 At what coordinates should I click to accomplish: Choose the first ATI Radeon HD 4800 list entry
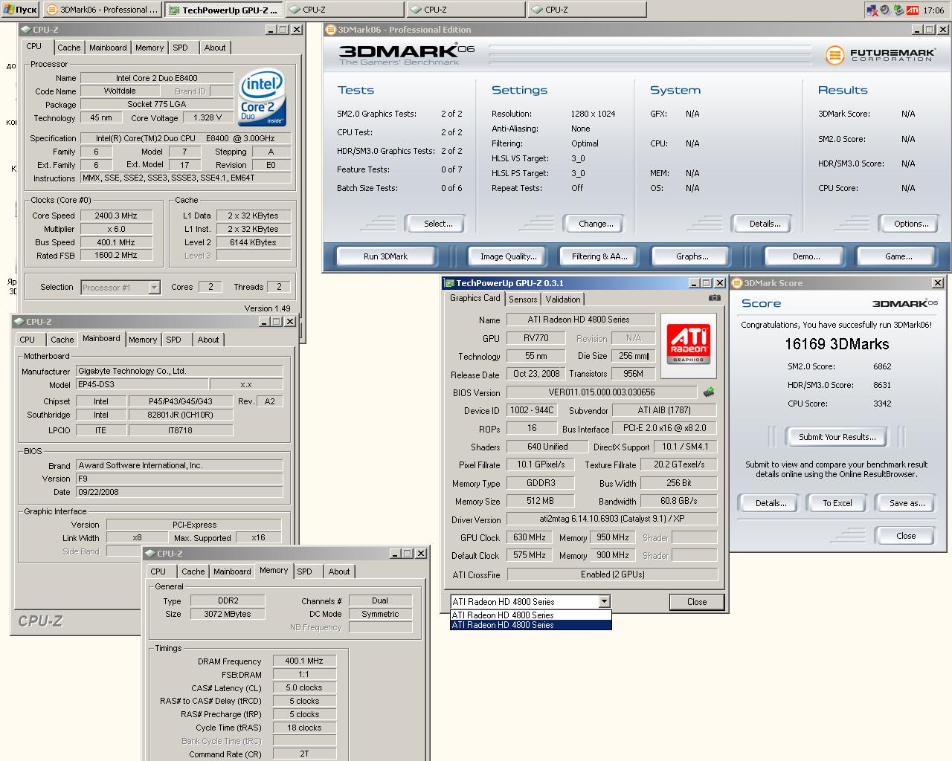tap(531, 615)
